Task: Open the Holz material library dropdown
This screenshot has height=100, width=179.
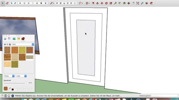Action: [x=23, y=44]
